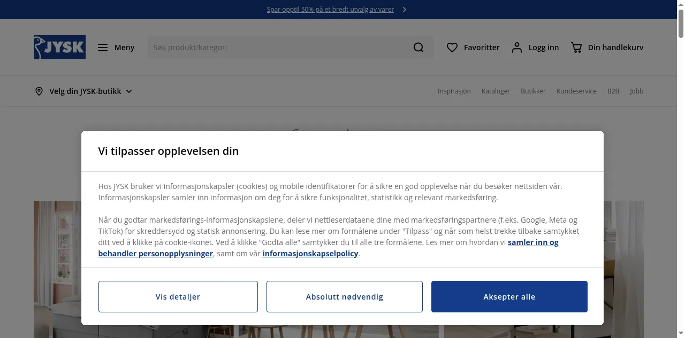
Task: Click the Logg inn text
Action: (x=544, y=48)
